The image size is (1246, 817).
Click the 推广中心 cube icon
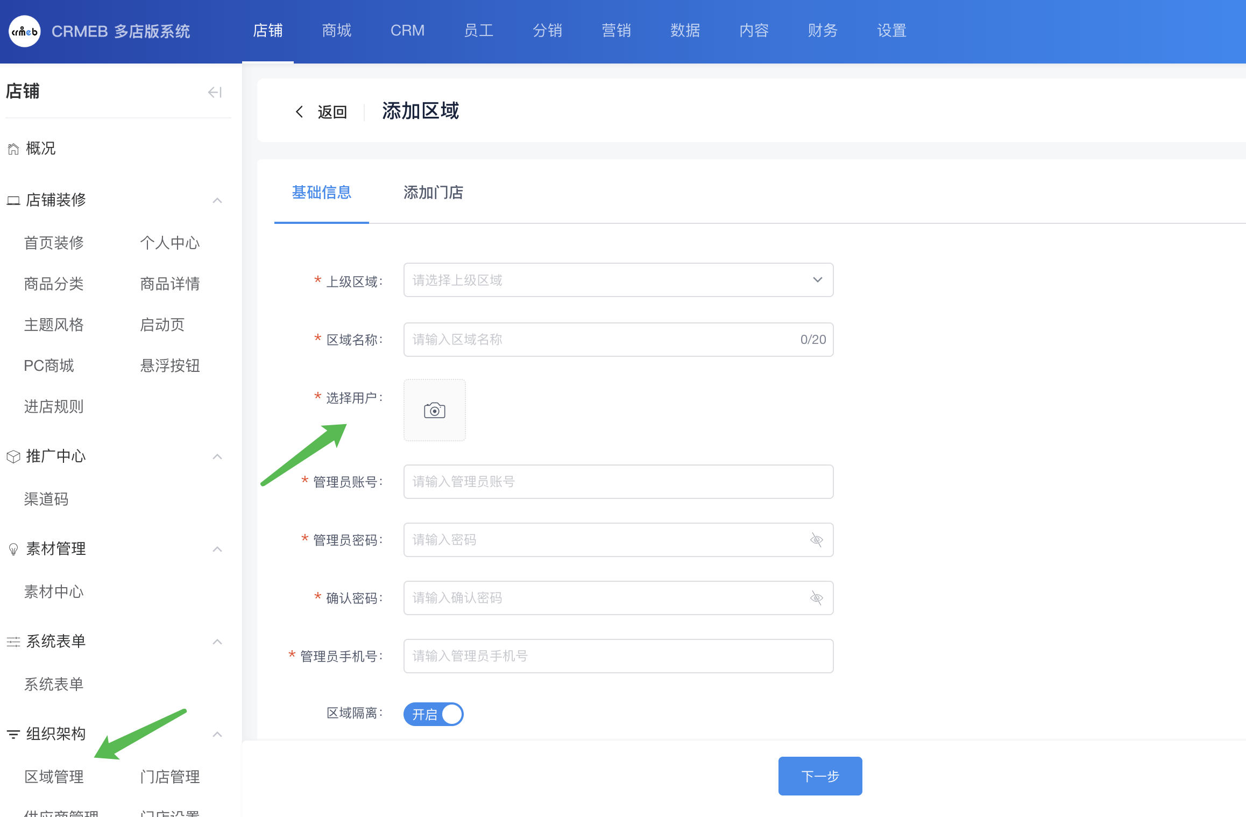click(x=13, y=457)
